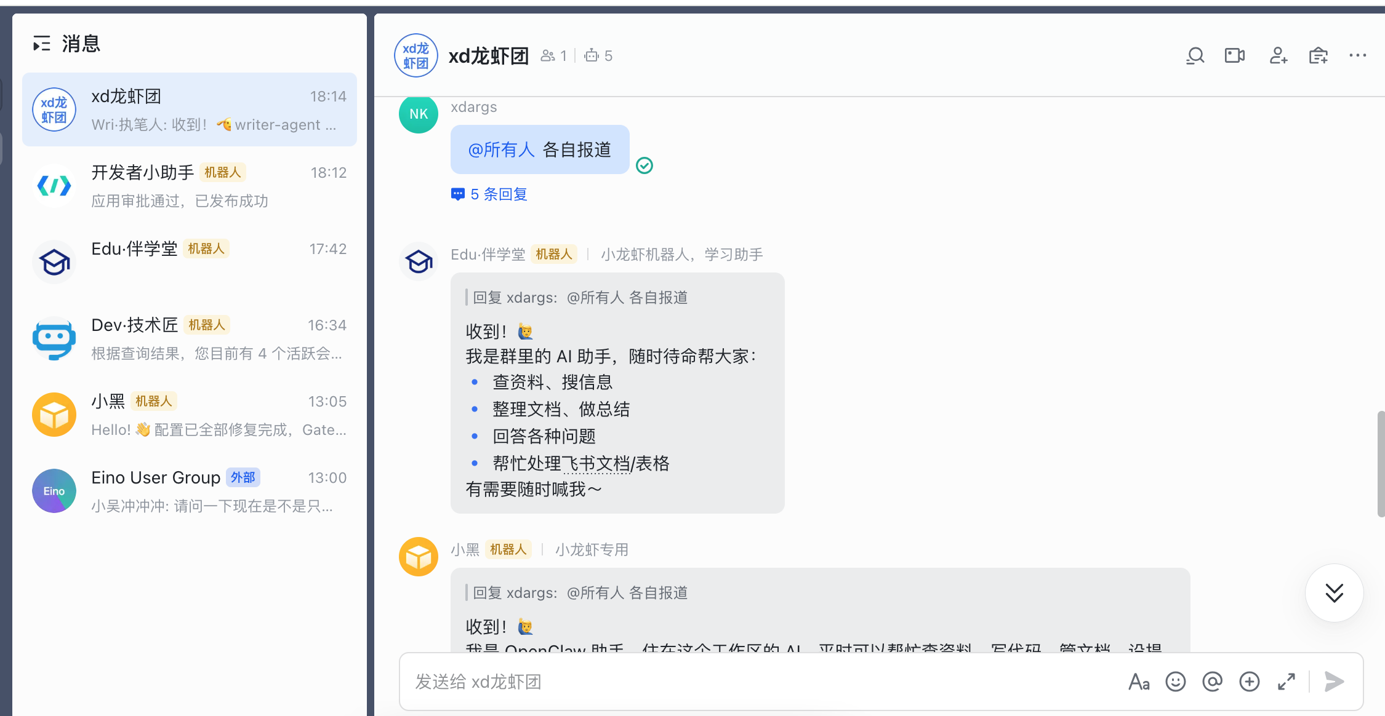This screenshot has height=716, width=1385.
Task: Jump to latest messages double-chevron button
Action: coord(1334,593)
